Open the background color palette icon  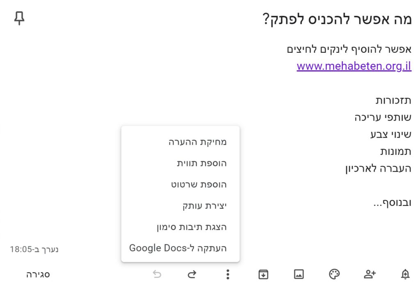click(334, 274)
